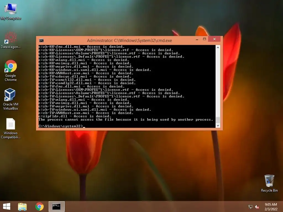Click the zh-TW\WWAHost.exe.mui line
Viewport: 283px width, 212px height.
[86, 113]
